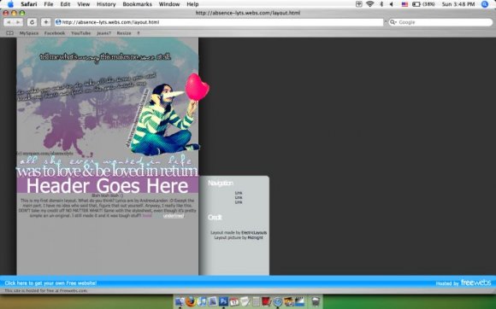Open iTunes from the Dock
This screenshot has width=496, height=309.
(202, 301)
